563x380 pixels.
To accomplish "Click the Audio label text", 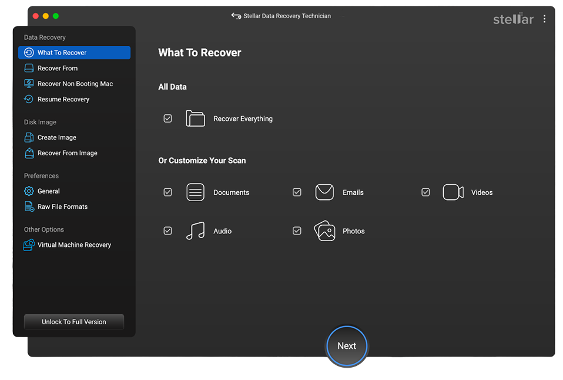I will click(223, 231).
